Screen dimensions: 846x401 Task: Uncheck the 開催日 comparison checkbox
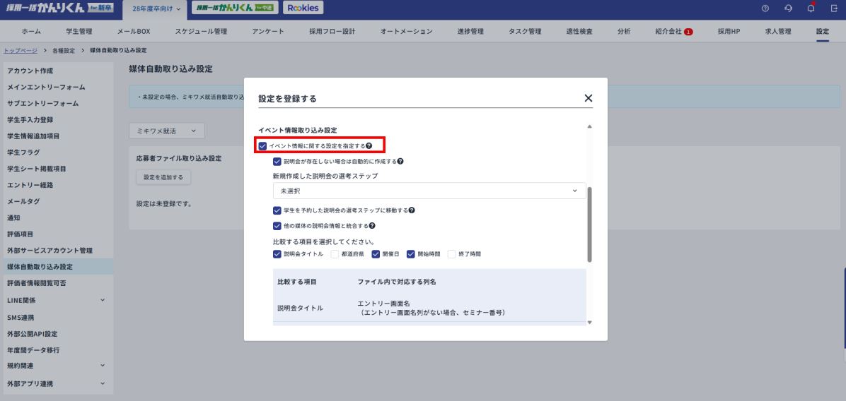(376, 254)
